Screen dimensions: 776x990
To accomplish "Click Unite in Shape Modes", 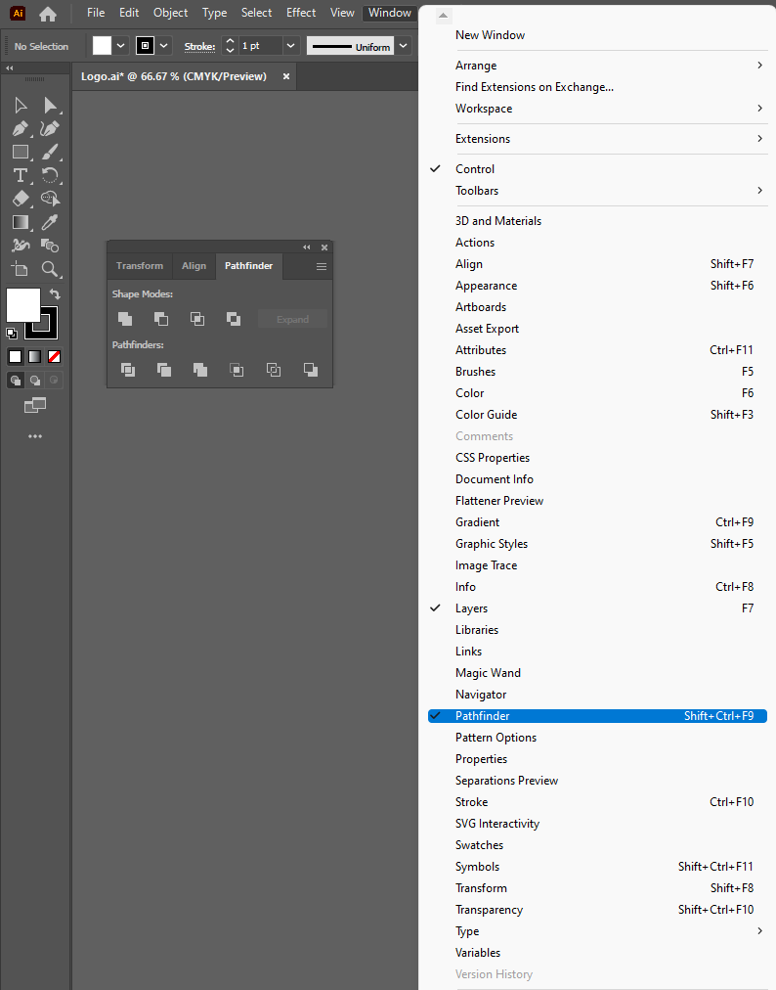I will coord(125,319).
